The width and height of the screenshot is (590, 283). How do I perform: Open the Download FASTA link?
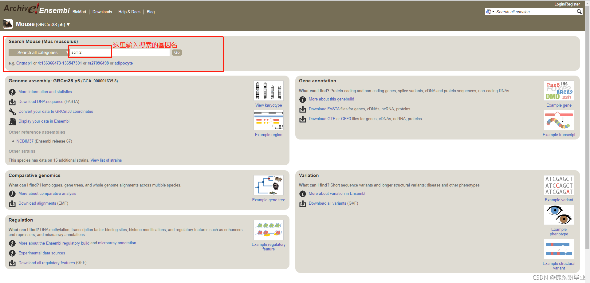pos(324,109)
